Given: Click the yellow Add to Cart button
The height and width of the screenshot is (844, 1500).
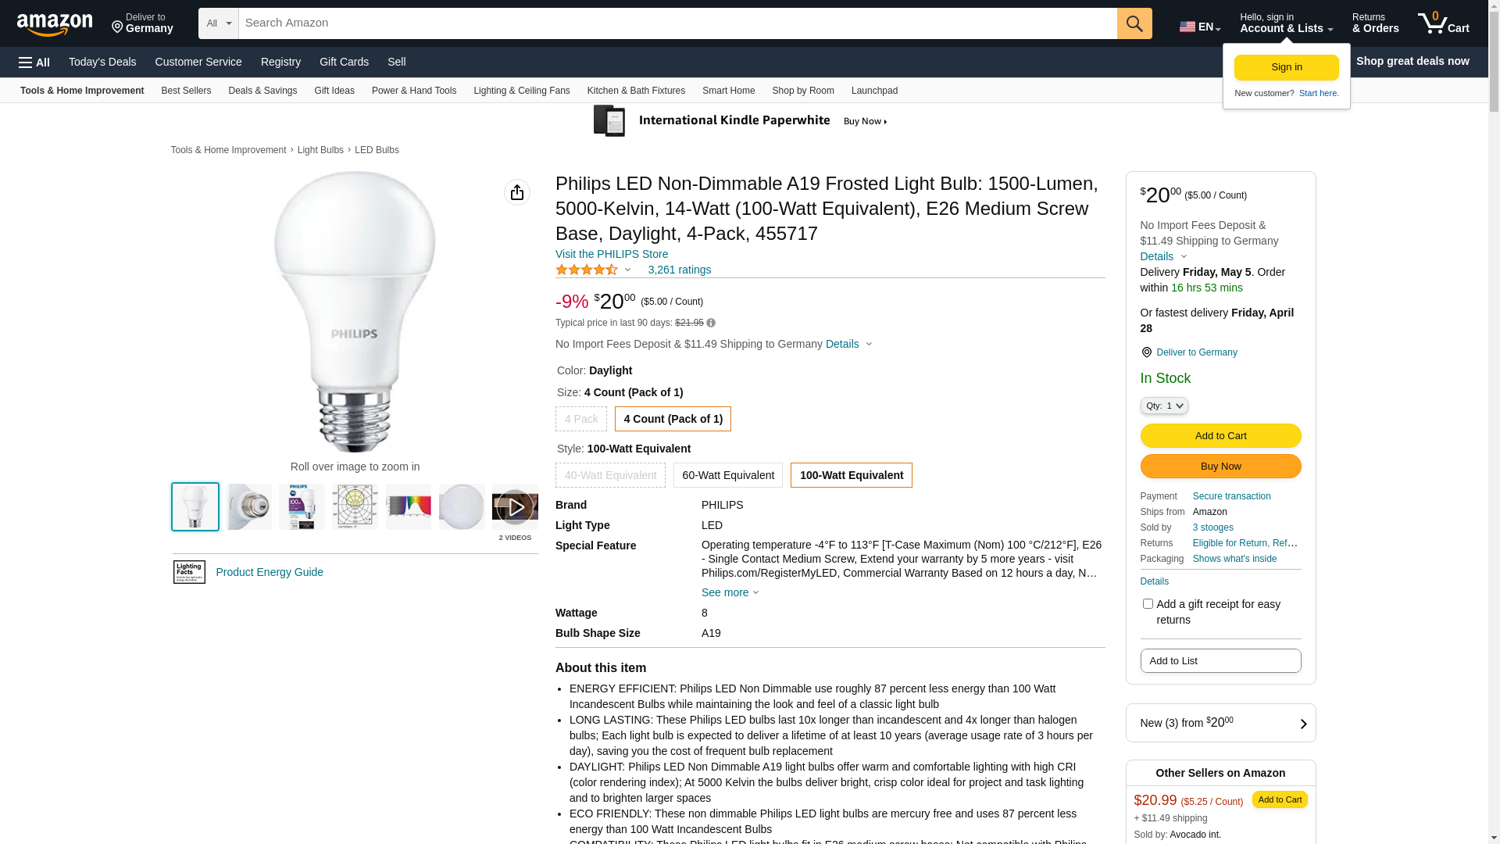Looking at the screenshot, I should (1220, 435).
